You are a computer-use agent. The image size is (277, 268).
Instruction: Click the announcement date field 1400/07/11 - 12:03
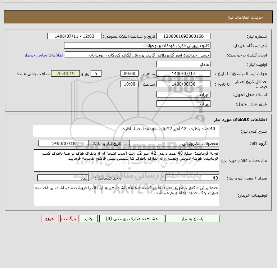(74, 36)
